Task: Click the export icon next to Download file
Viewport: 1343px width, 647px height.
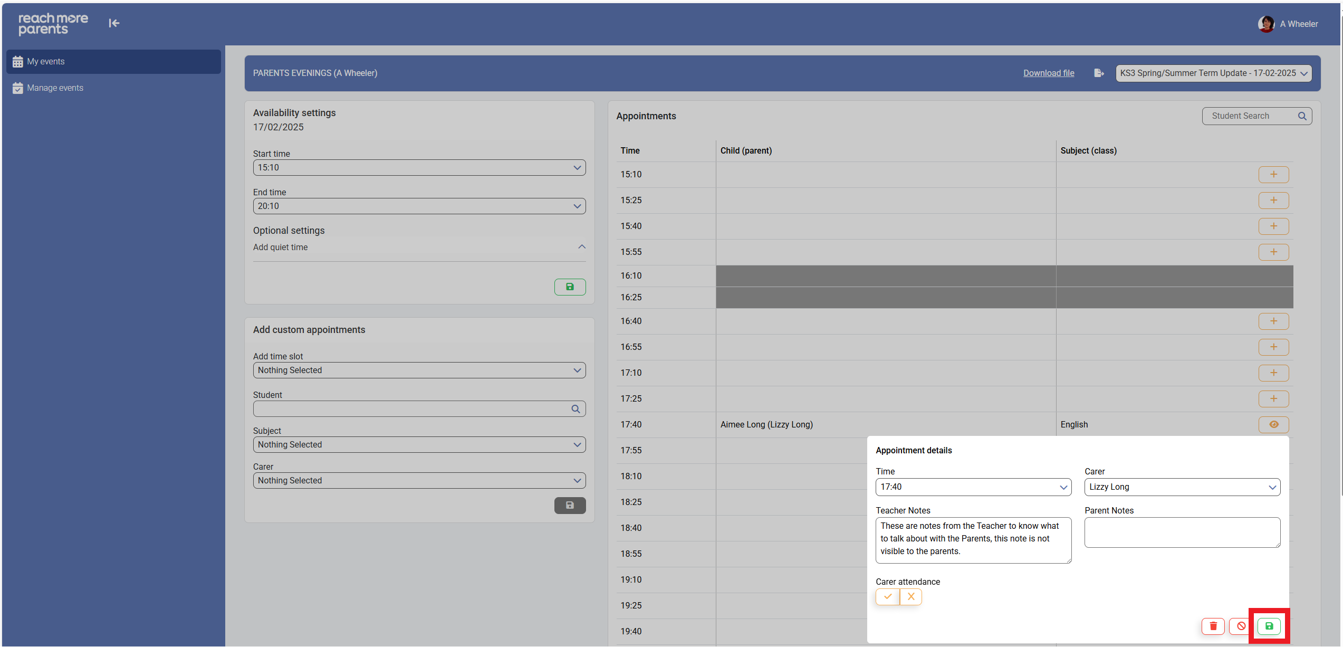Action: point(1099,73)
